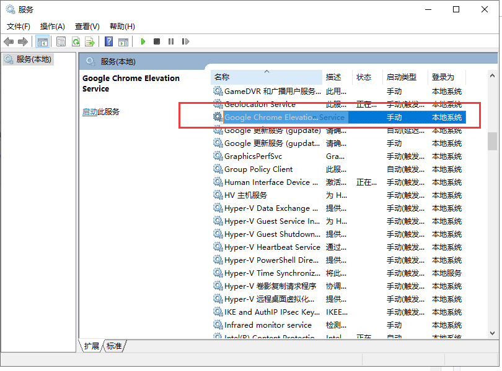Sort by the 启动类型 column header

coord(405,77)
